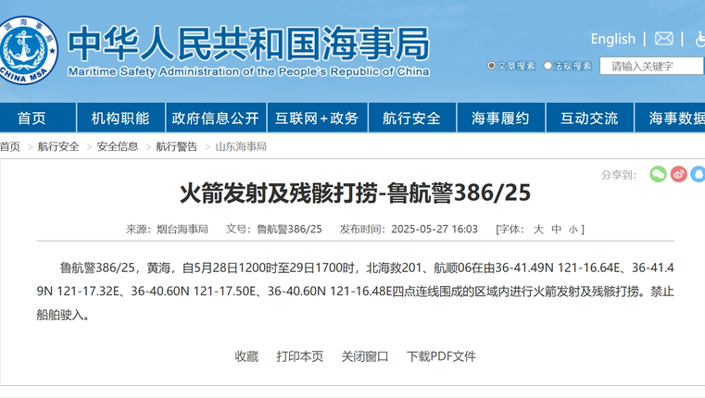Click the China MSA anchor logo
The height and width of the screenshot is (398, 705).
[29, 47]
